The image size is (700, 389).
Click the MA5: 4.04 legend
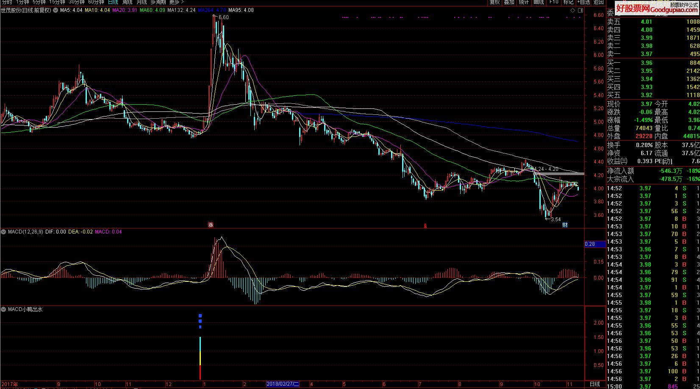[x=71, y=10]
